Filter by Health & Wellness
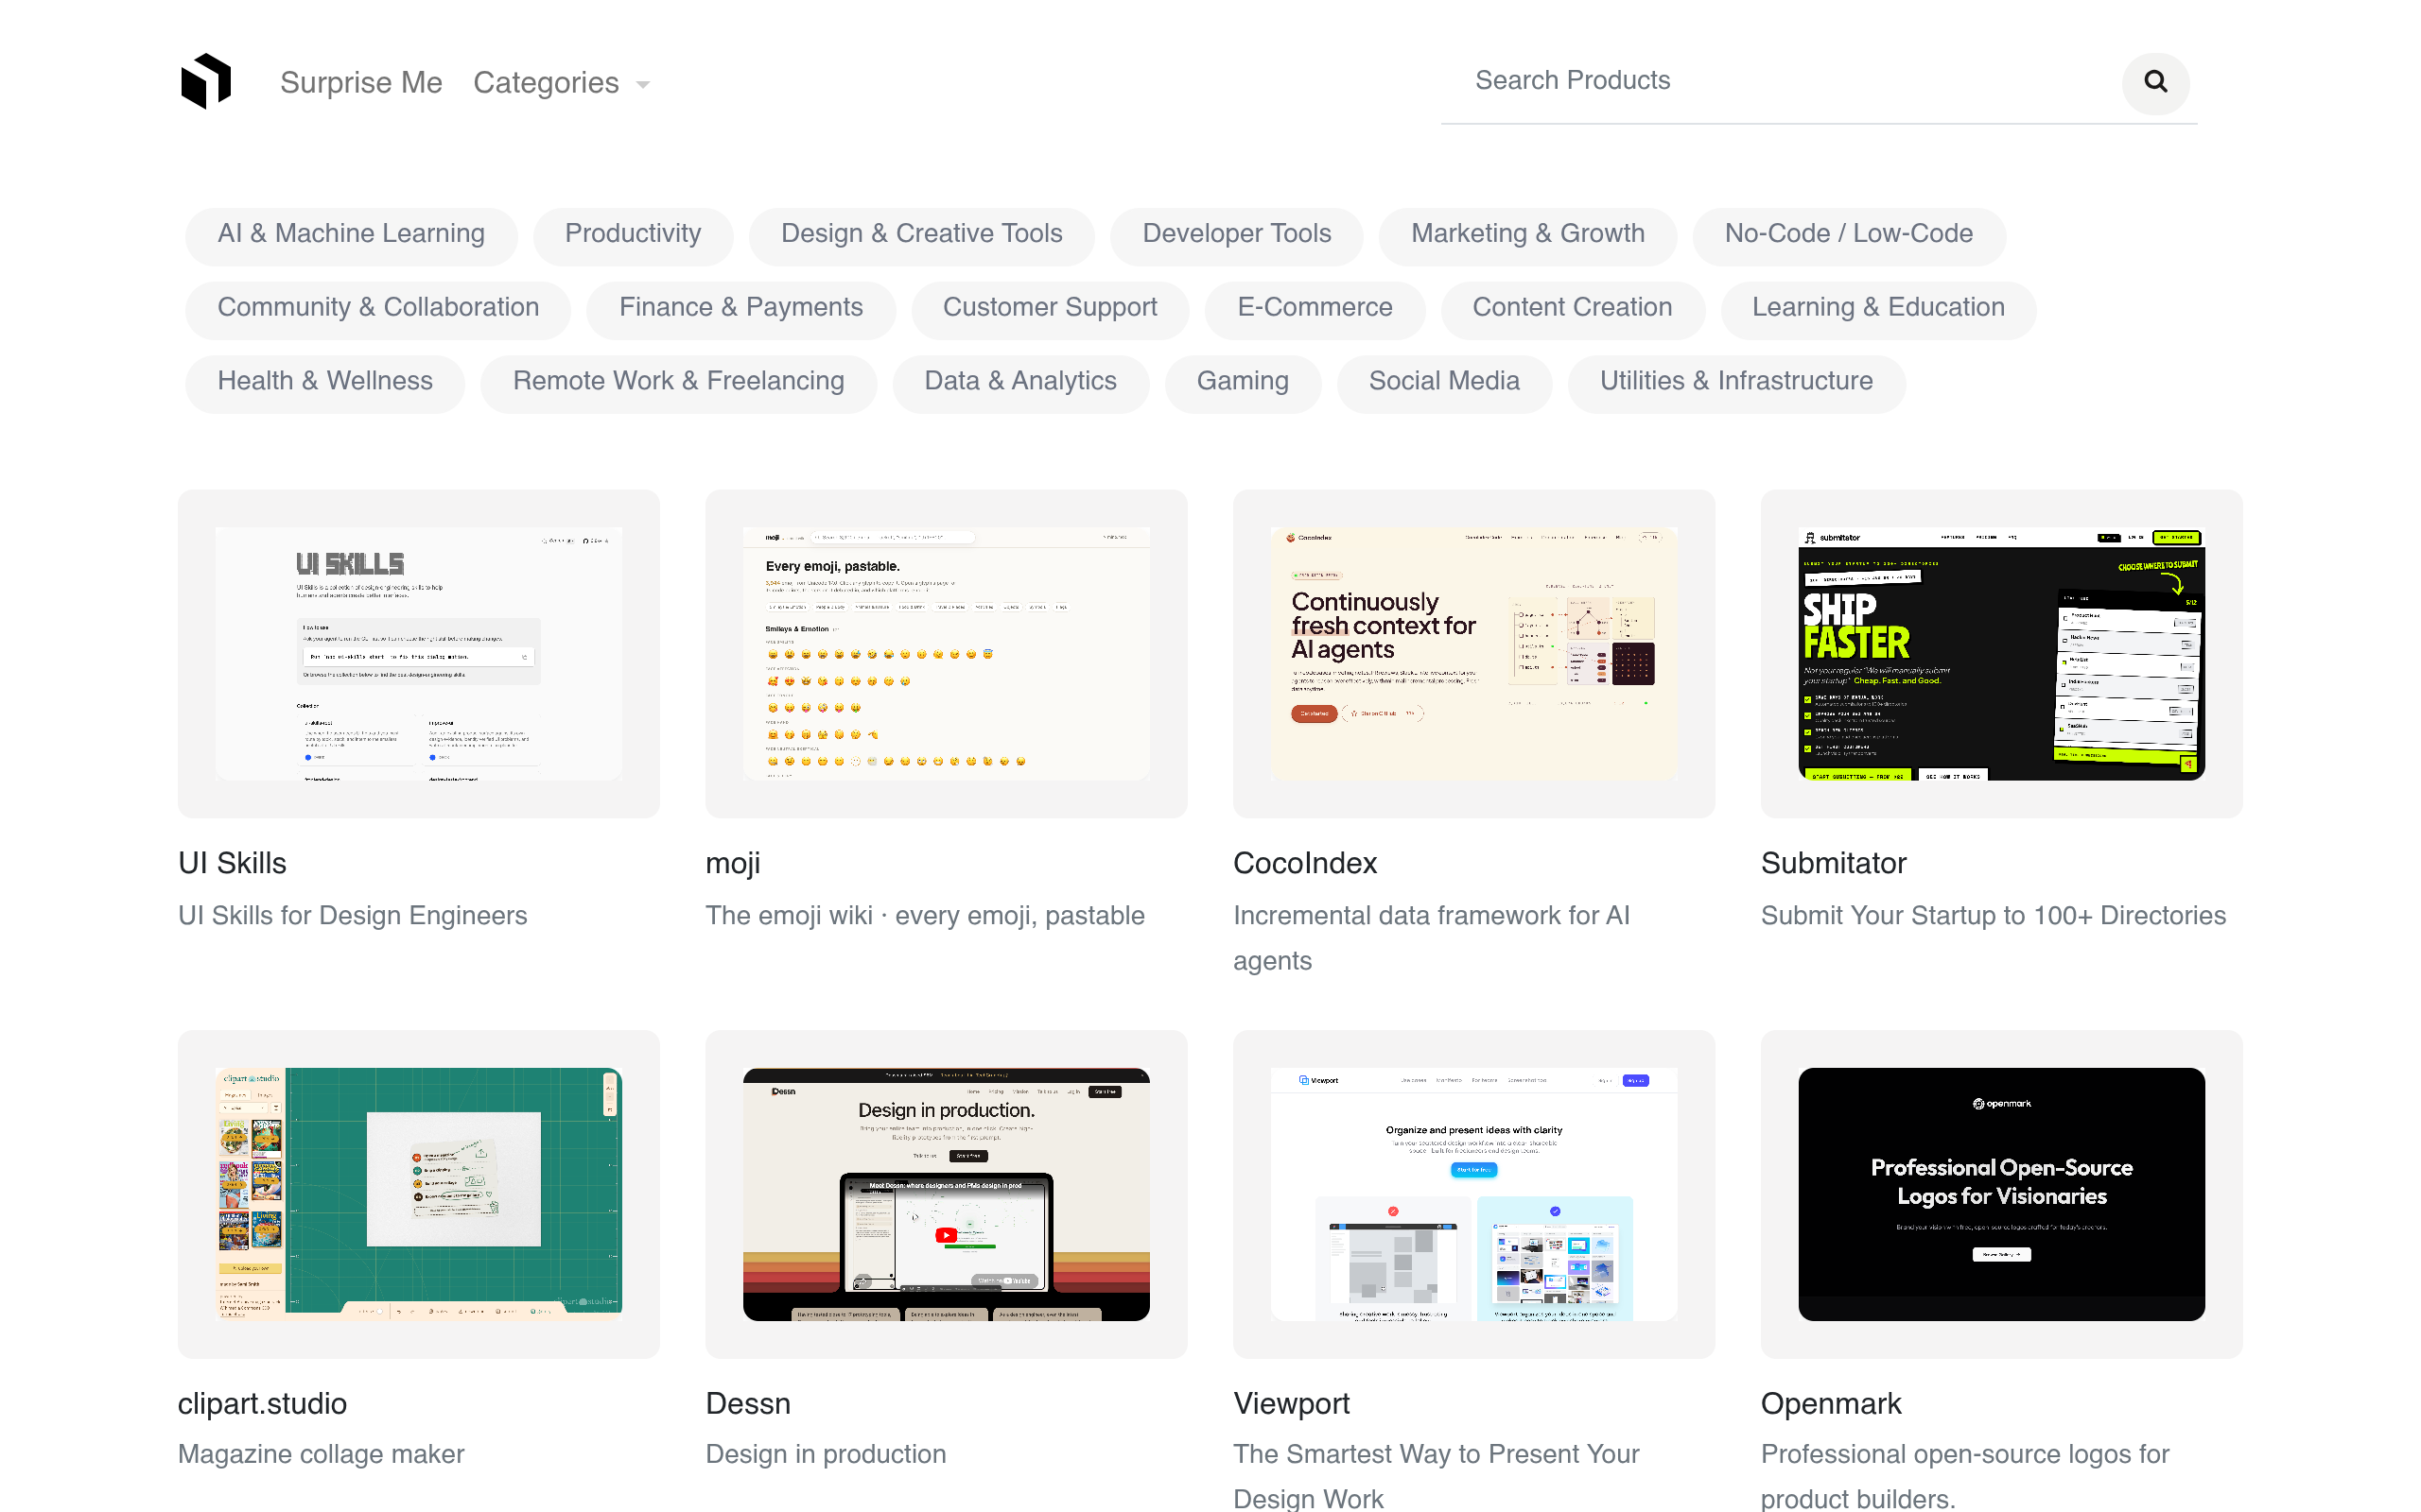Image resolution: width=2421 pixels, height=1512 pixels. click(x=325, y=382)
